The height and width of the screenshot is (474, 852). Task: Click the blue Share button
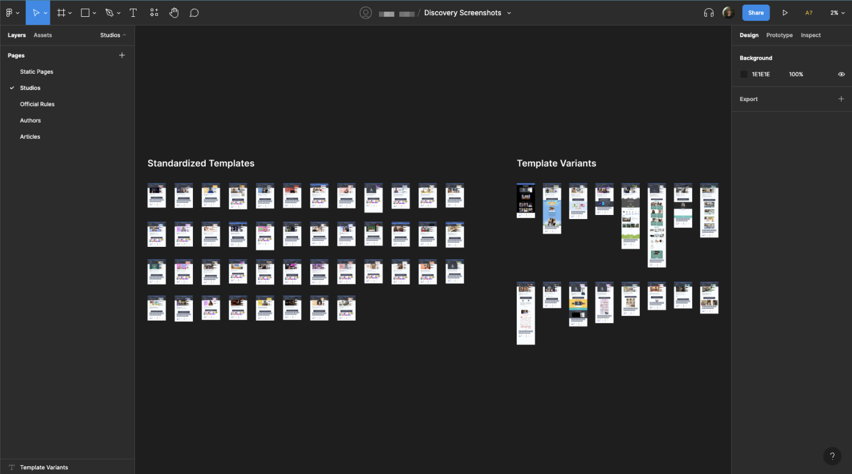(x=756, y=13)
